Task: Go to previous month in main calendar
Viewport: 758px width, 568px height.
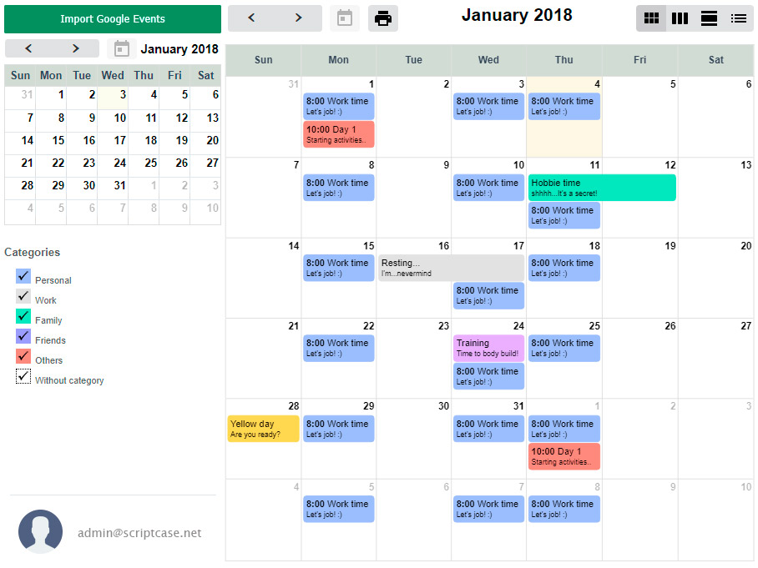Action: [x=251, y=18]
